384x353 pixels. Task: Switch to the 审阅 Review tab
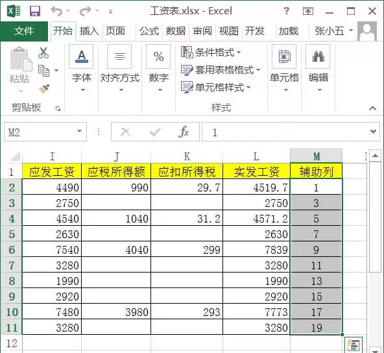coord(202,31)
